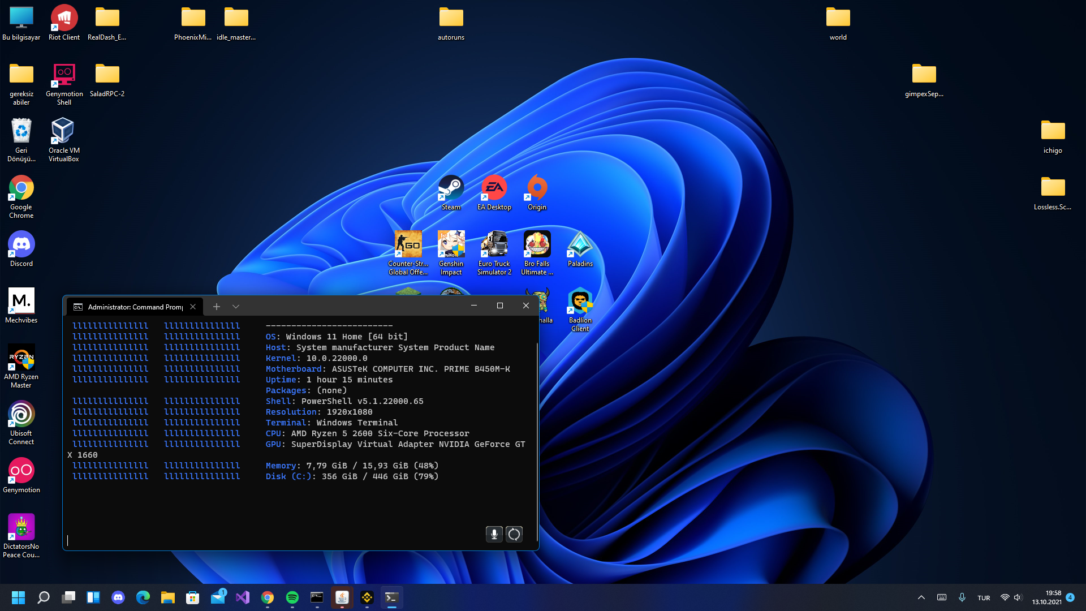Open terminal profile dropdown chevron

236,307
